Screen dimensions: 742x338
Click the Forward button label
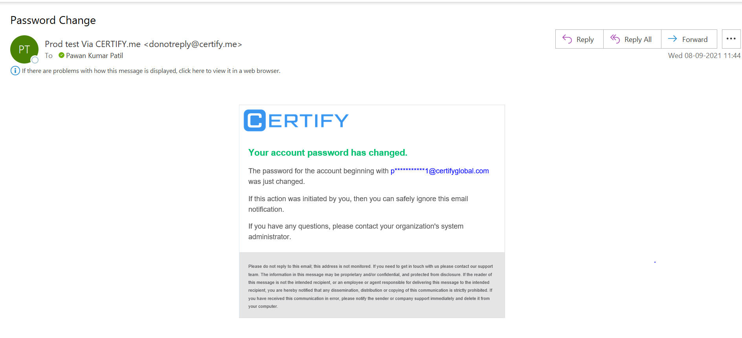[694, 40]
